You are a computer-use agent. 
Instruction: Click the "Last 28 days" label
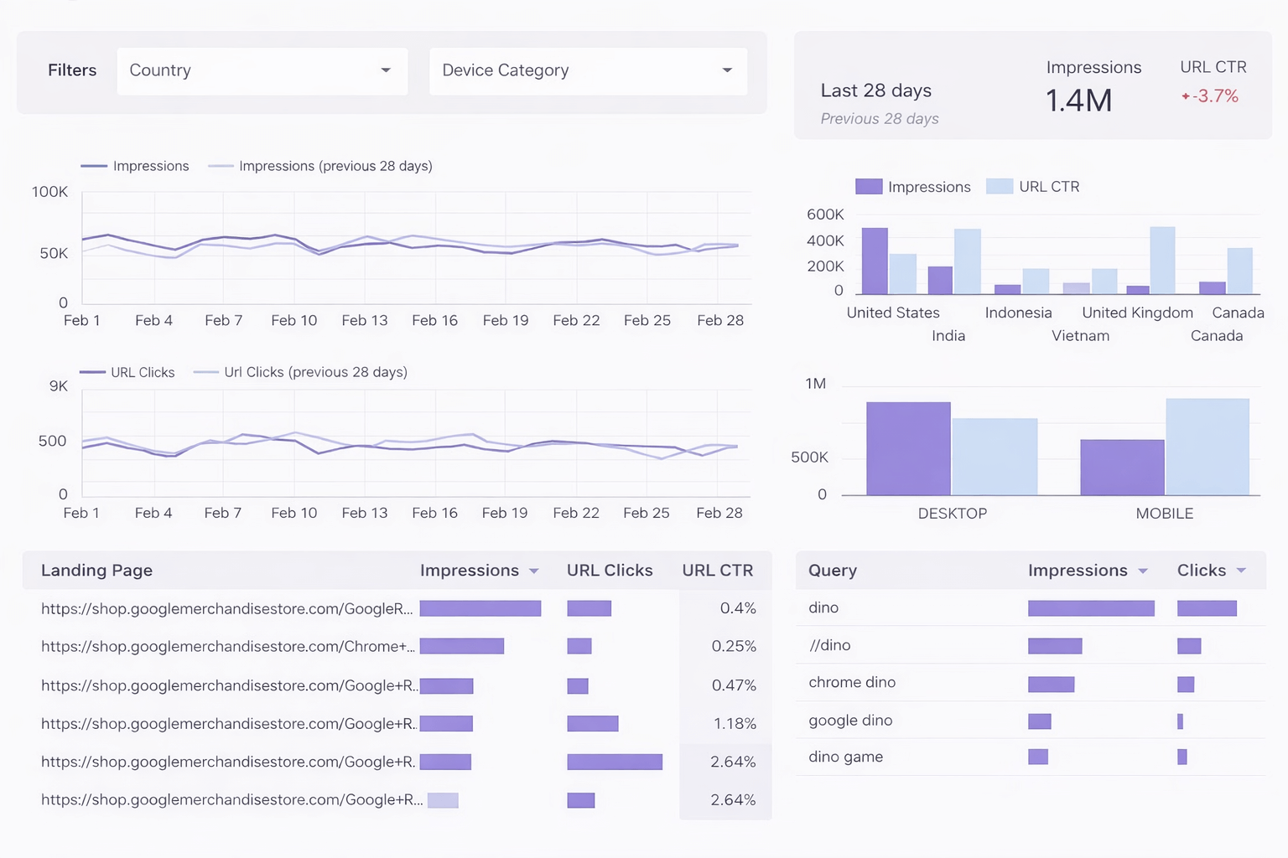pyautogui.click(x=876, y=90)
